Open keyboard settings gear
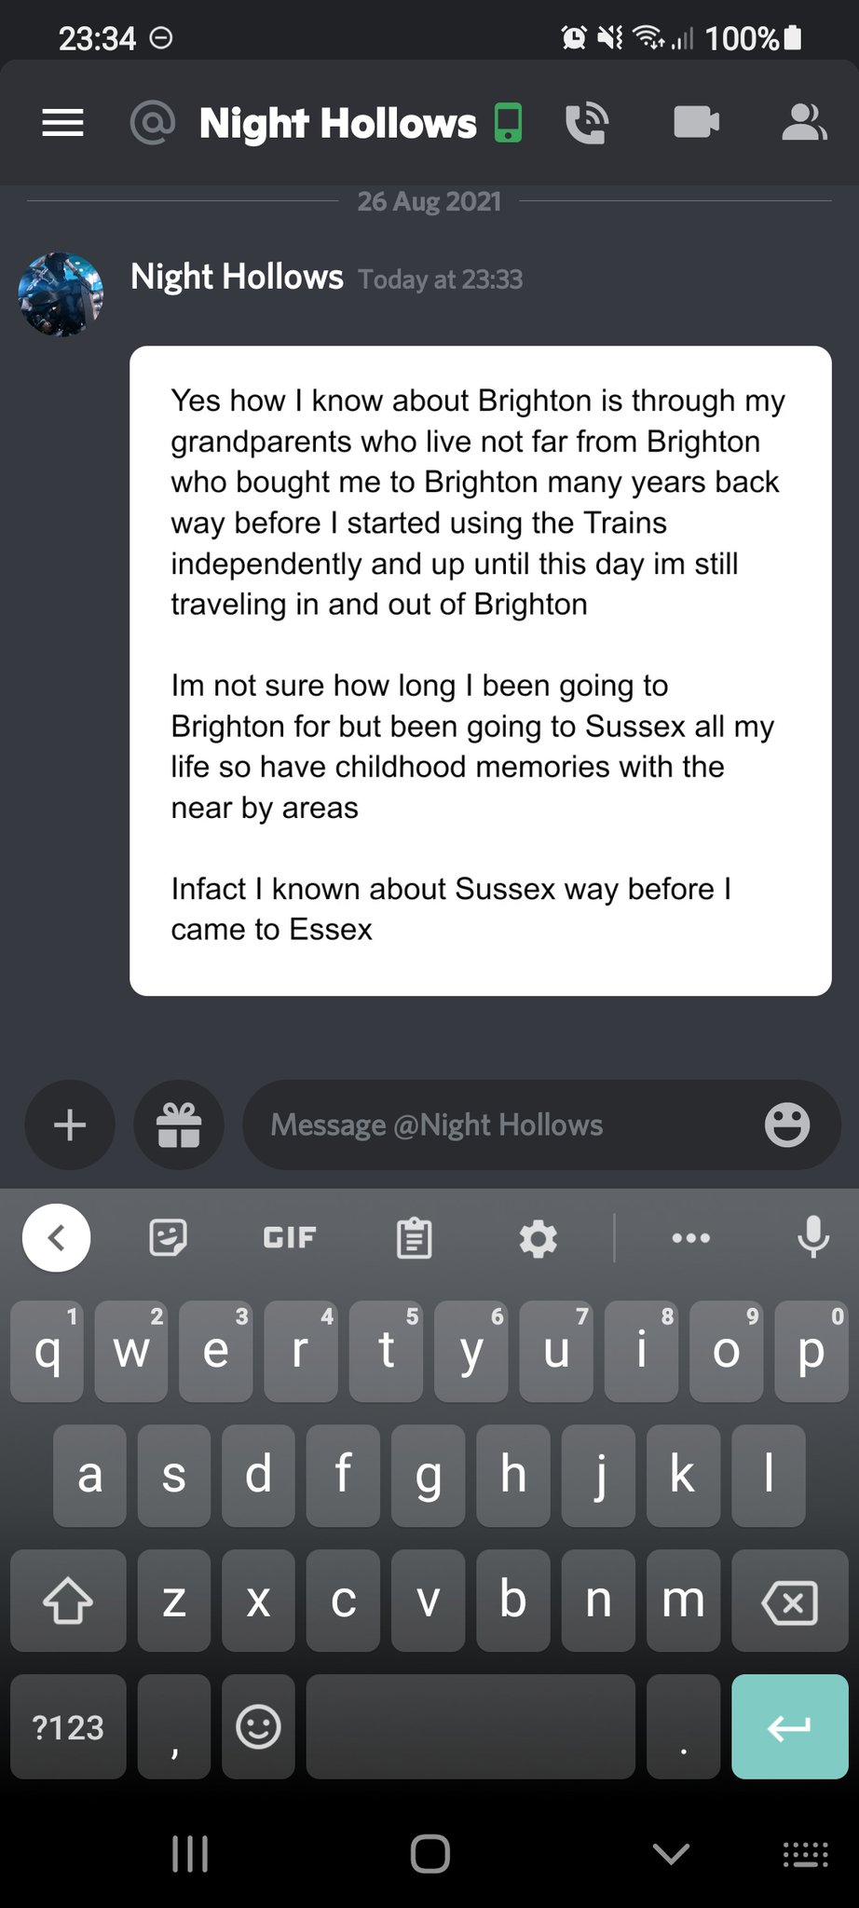 (x=538, y=1237)
